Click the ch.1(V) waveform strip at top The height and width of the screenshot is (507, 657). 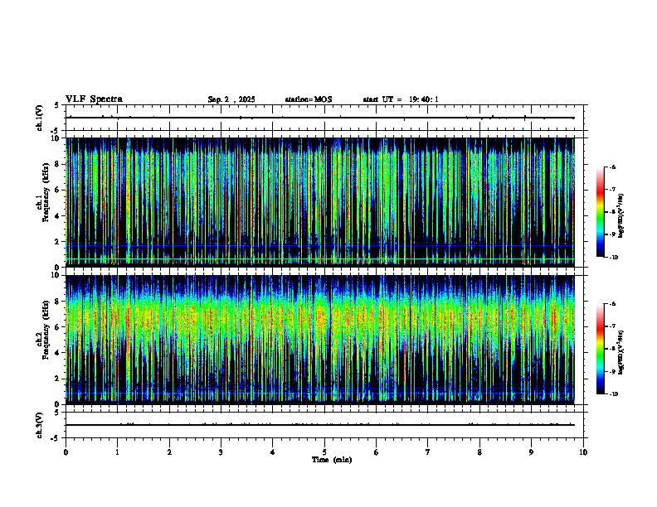[x=326, y=118]
